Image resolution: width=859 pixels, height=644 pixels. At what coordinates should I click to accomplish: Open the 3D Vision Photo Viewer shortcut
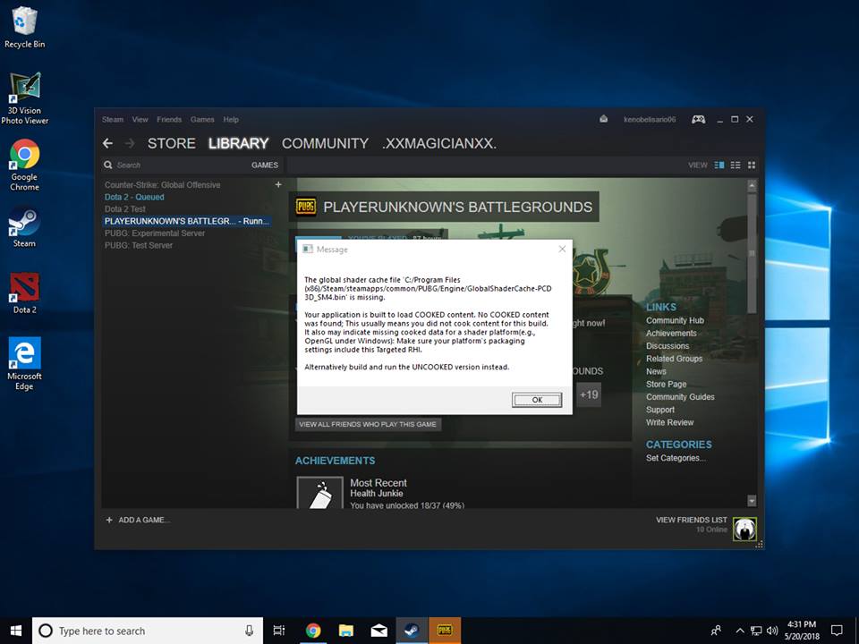coord(24,98)
